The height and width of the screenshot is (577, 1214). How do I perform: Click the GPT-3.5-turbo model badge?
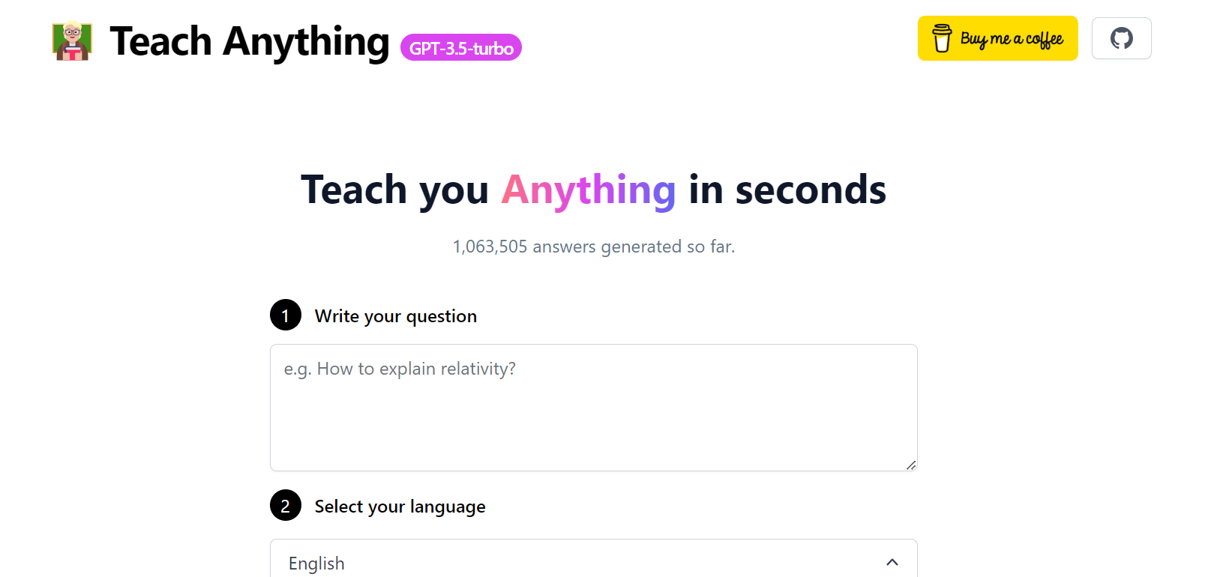tap(460, 47)
